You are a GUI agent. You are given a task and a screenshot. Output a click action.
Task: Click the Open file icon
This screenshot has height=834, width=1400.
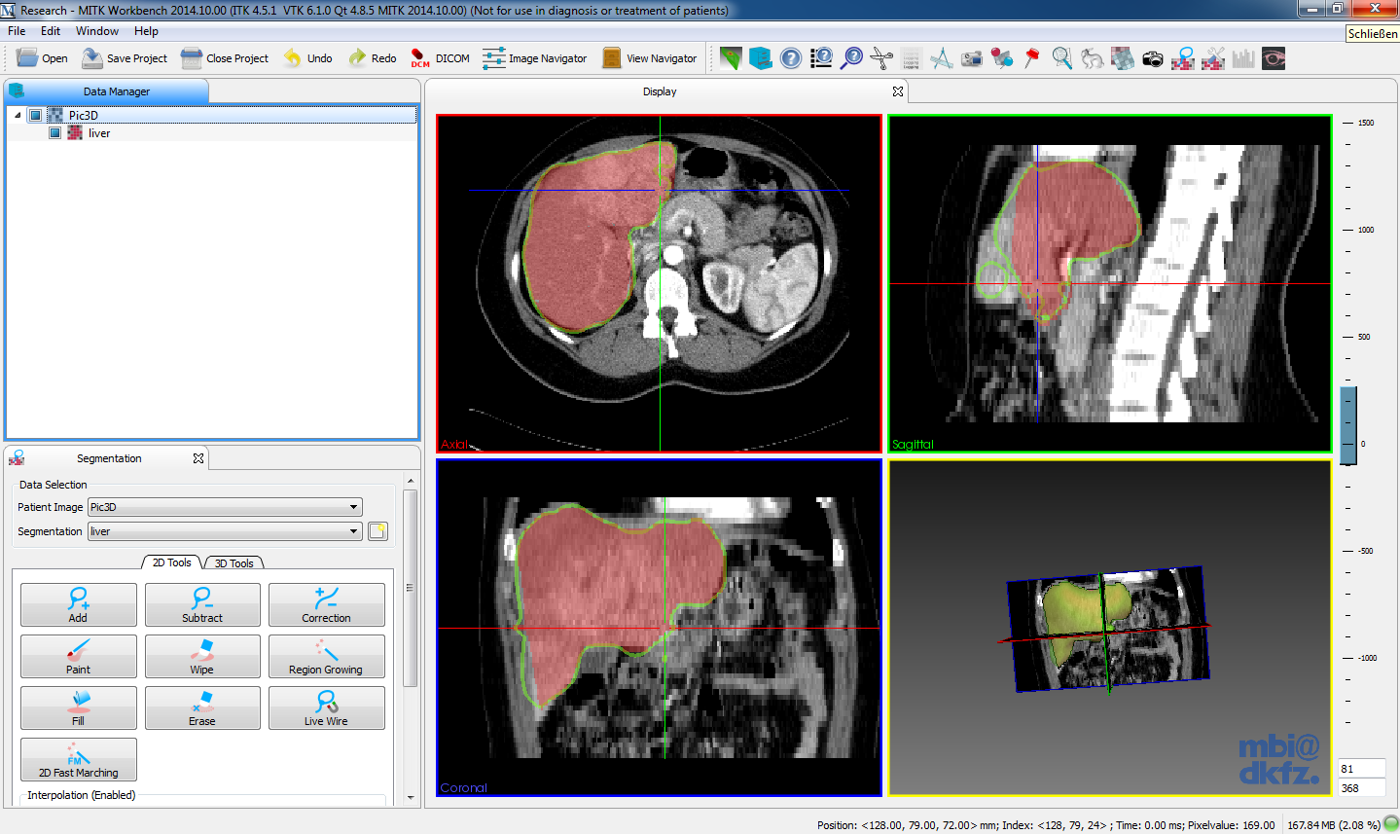(x=27, y=58)
